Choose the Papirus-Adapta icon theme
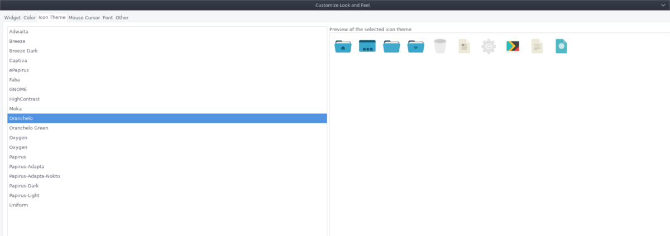Screen dimensions: 670x236 (x=167, y=166)
